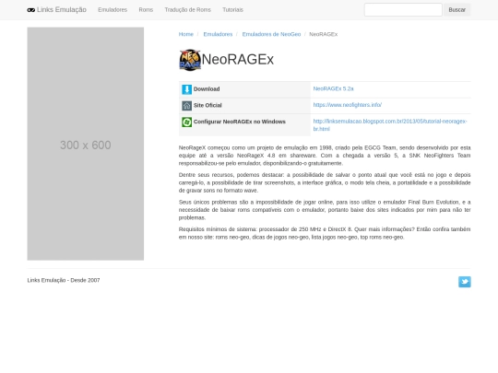The width and height of the screenshot is (498, 373).
Task: Open Emuladores breadcrumb link
Action: point(218,34)
